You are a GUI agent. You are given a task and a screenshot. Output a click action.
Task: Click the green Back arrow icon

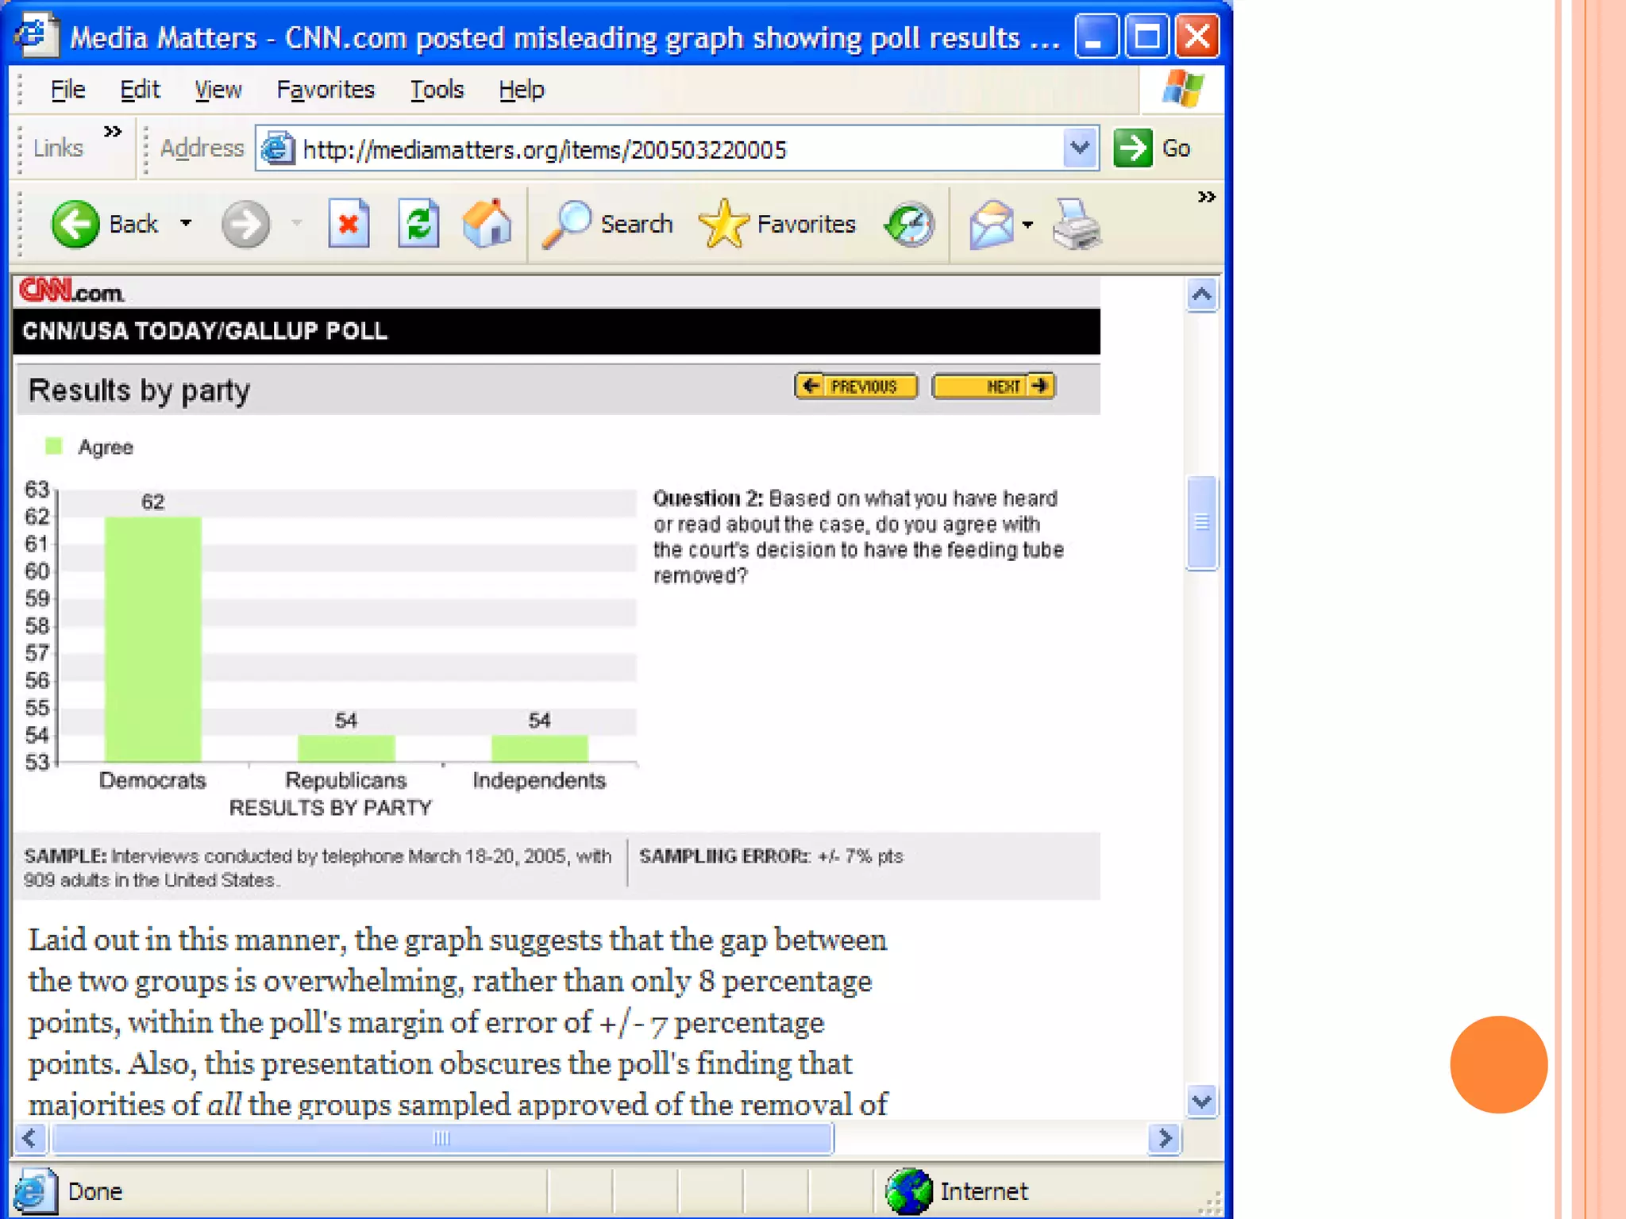75,225
